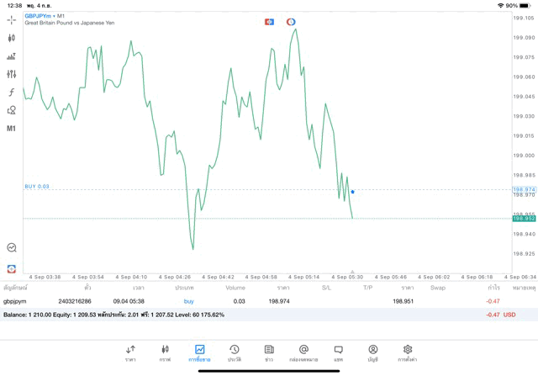Switch to the ราคา quotes tab
This screenshot has width=538, height=376.
(130, 352)
